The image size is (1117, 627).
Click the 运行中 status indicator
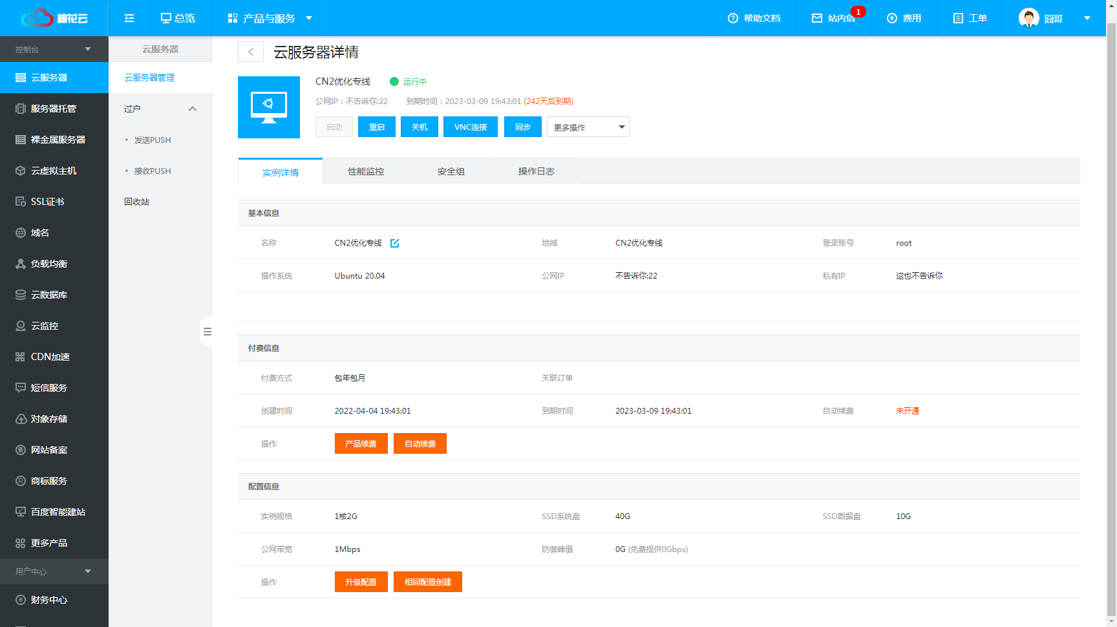(409, 81)
